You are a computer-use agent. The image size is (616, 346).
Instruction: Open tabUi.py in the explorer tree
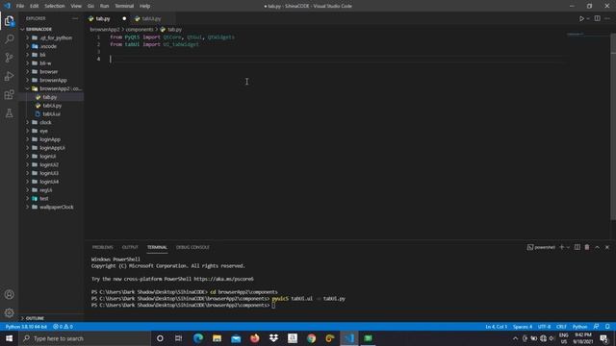(x=52, y=106)
